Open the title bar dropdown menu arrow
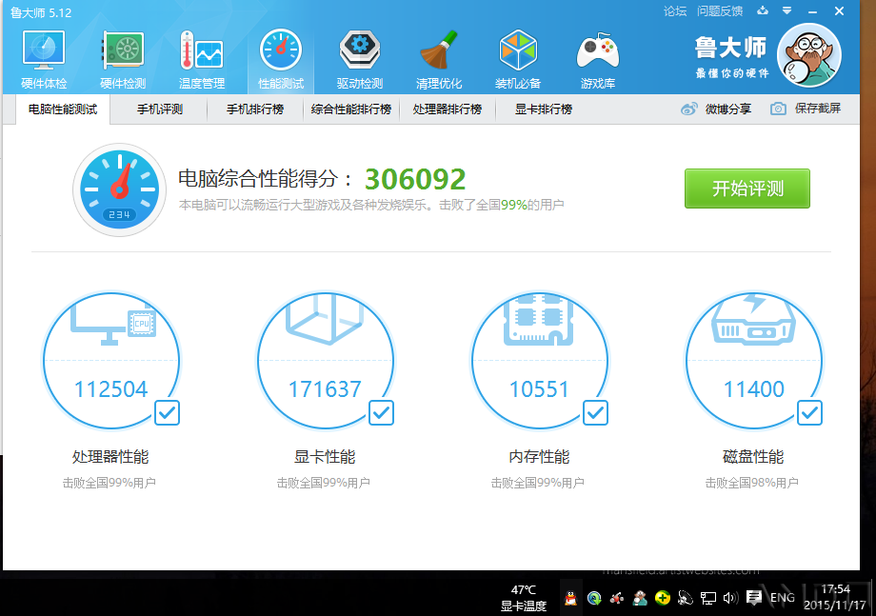 click(786, 10)
